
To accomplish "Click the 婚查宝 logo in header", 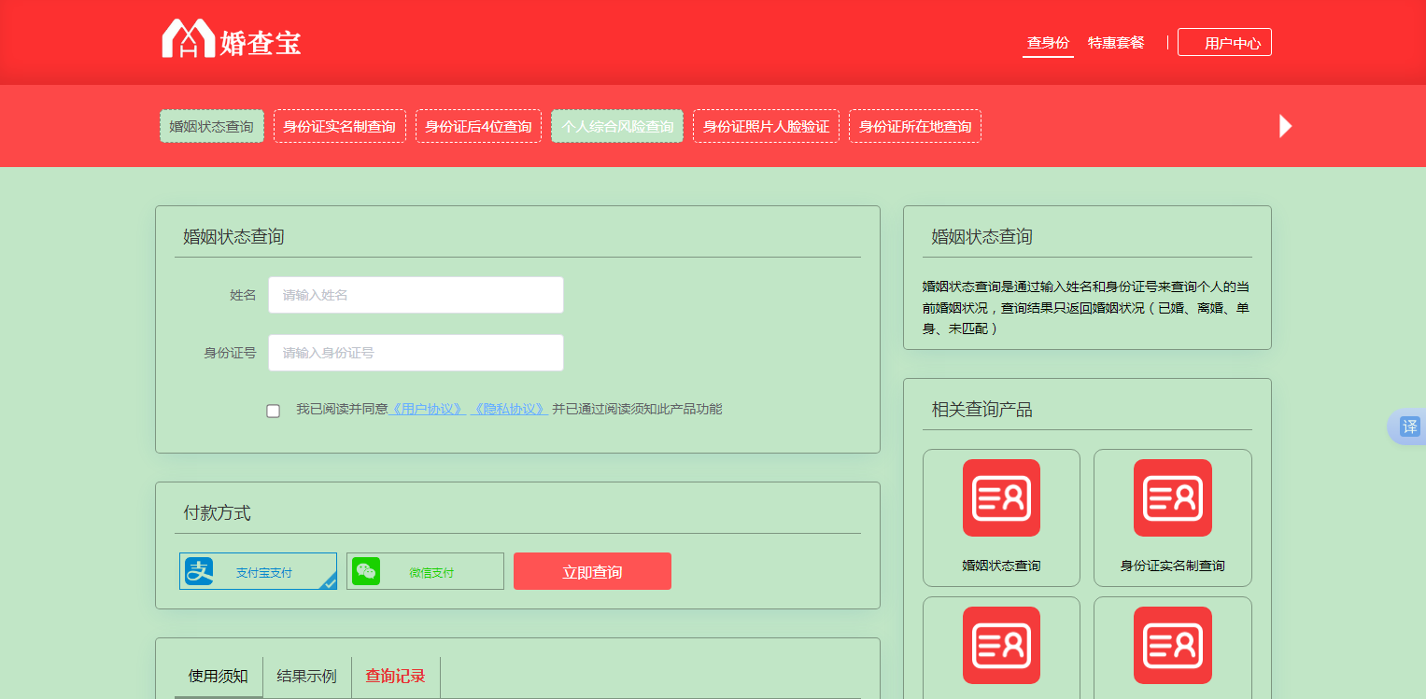I will pos(231,40).
